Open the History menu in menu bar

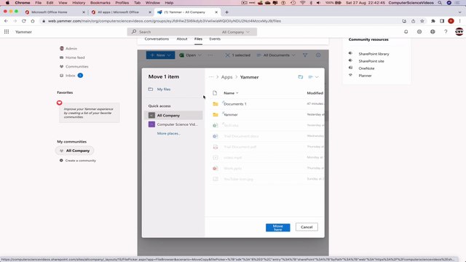79,3
